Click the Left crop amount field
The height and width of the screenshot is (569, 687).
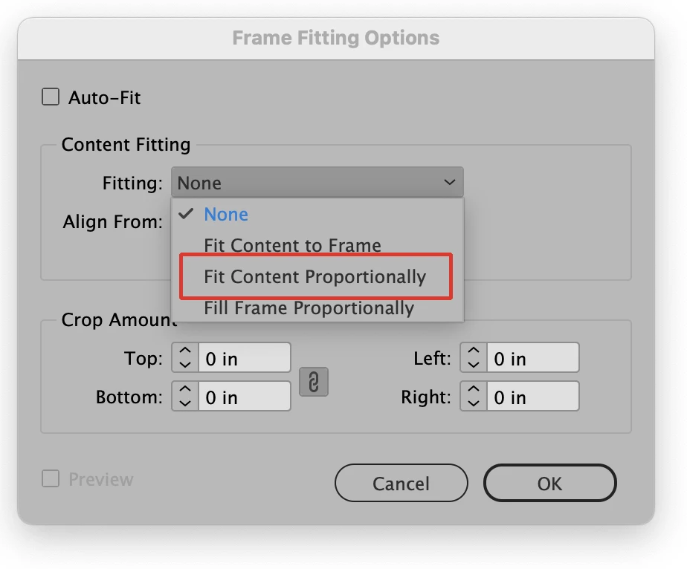(x=532, y=359)
